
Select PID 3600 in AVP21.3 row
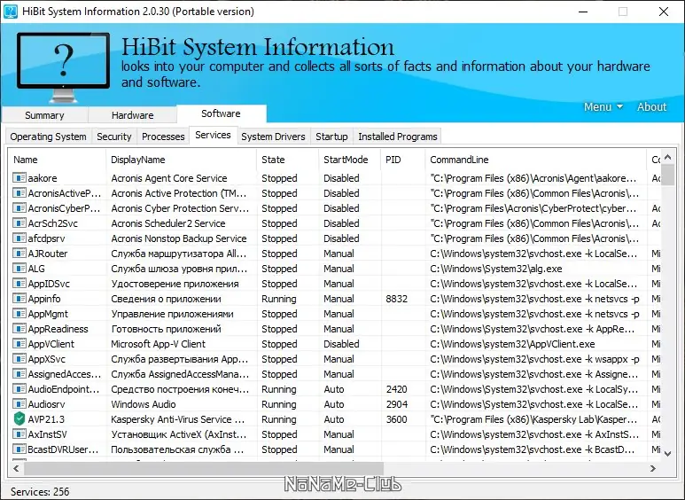397,419
